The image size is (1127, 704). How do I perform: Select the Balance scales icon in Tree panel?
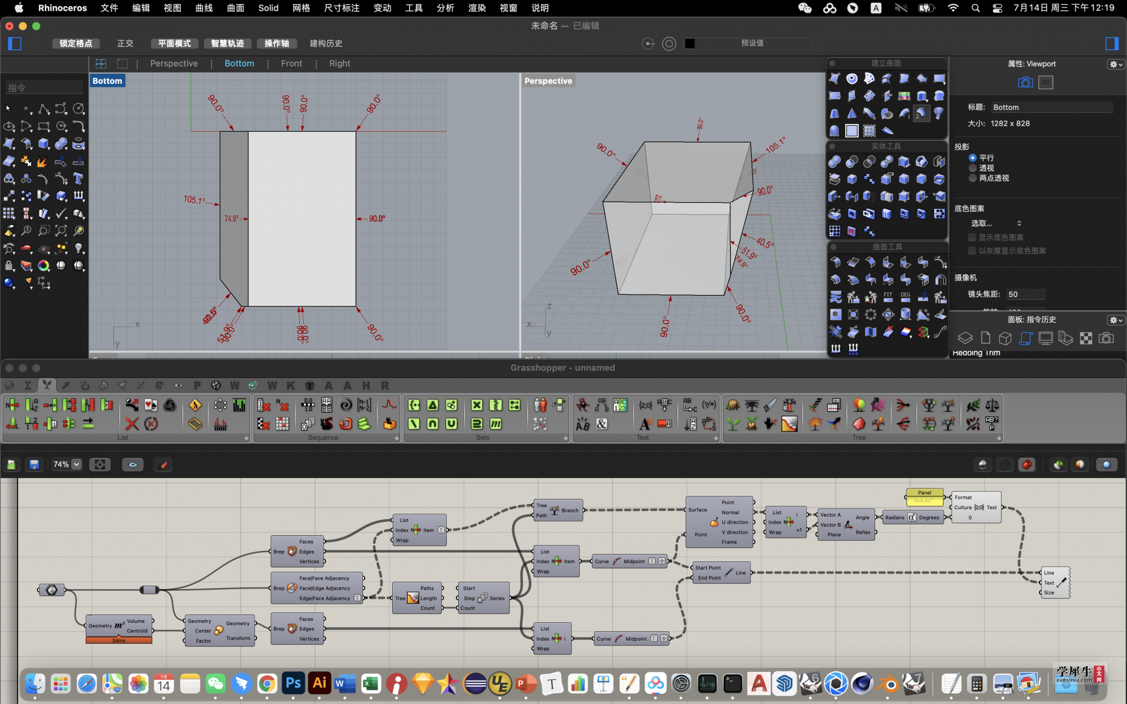click(992, 405)
